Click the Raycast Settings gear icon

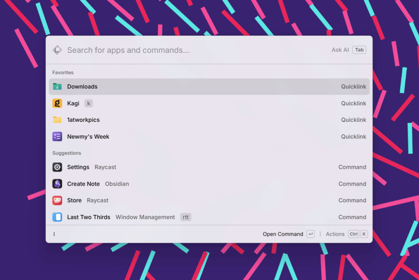[x=57, y=167]
